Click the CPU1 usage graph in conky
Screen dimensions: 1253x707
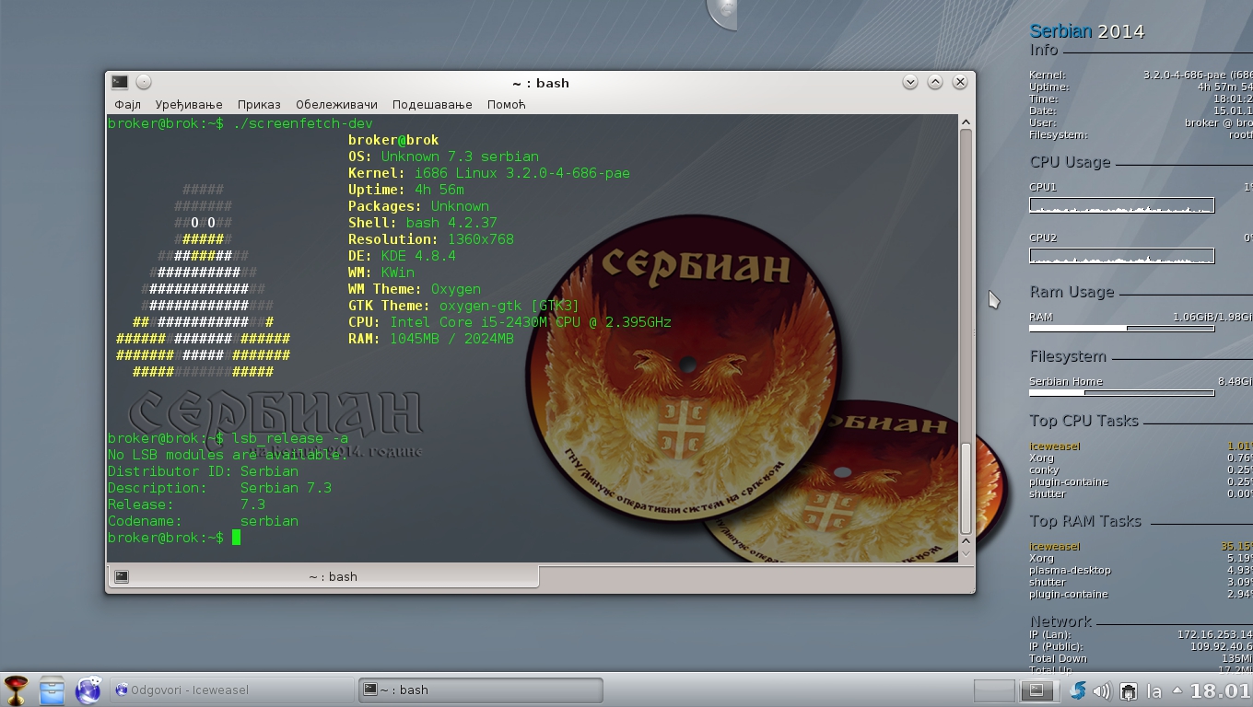tap(1121, 205)
